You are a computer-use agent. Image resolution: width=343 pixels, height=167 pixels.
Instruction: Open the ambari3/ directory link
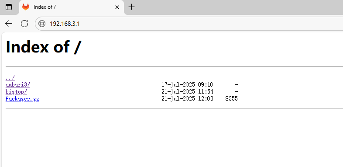[x=18, y=84]
